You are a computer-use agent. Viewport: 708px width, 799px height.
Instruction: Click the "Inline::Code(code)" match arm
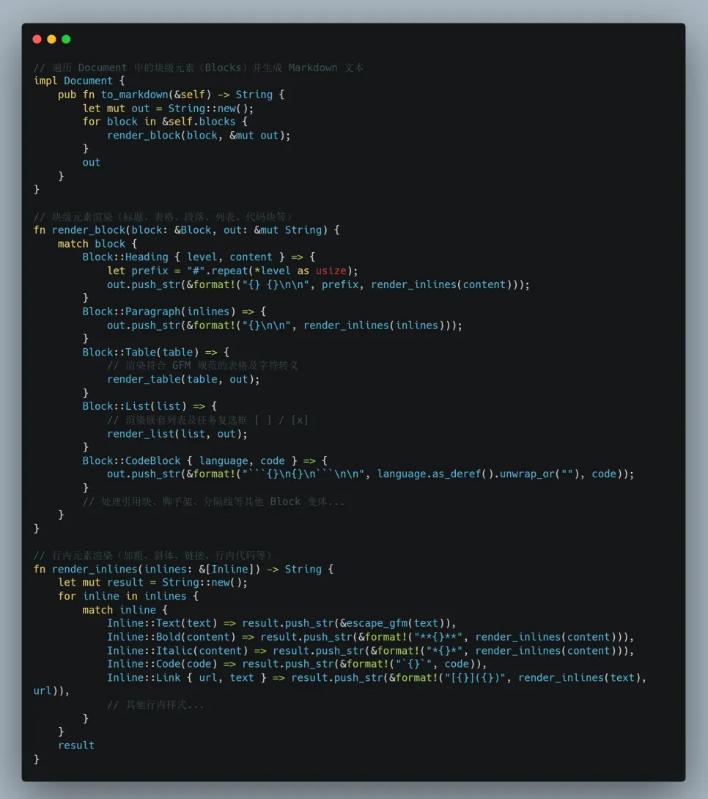[x=162, y=664]
